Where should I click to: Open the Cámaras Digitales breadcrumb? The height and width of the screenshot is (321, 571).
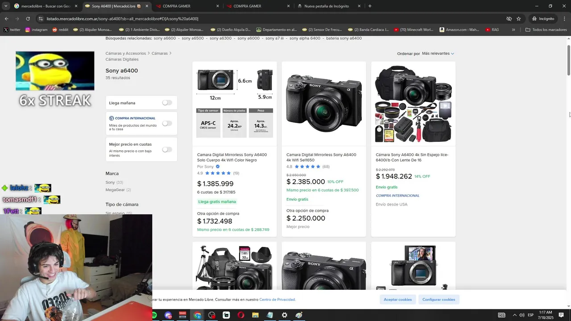click(122, 59)
